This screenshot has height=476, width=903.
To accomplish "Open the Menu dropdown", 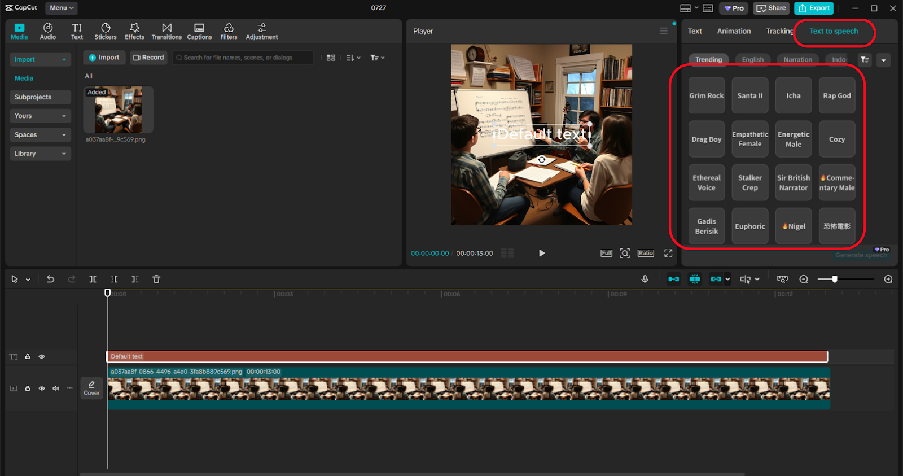I will coord(61,8).
